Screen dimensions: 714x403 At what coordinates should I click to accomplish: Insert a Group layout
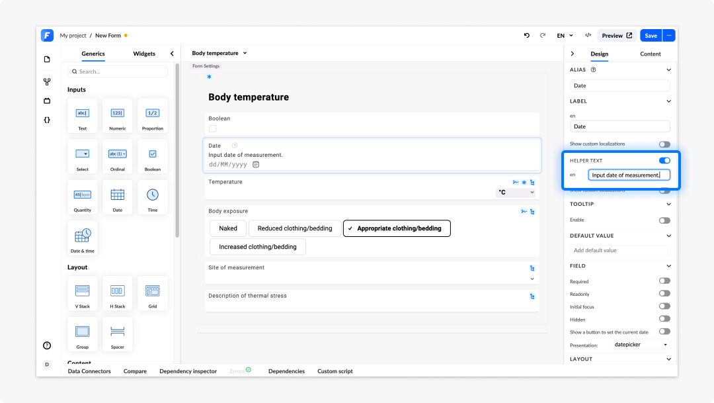(83, 334)
